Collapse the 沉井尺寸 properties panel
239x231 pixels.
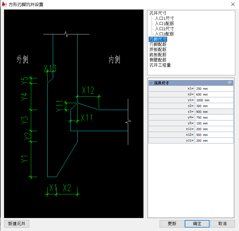point(230,83)
